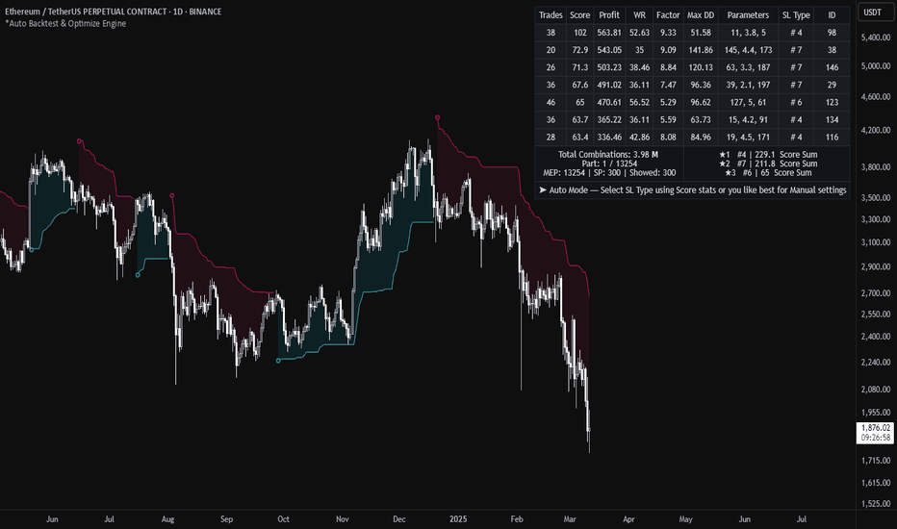897x529 pixels.
Task: Click the score value 67.6
Action: (580, 86)
